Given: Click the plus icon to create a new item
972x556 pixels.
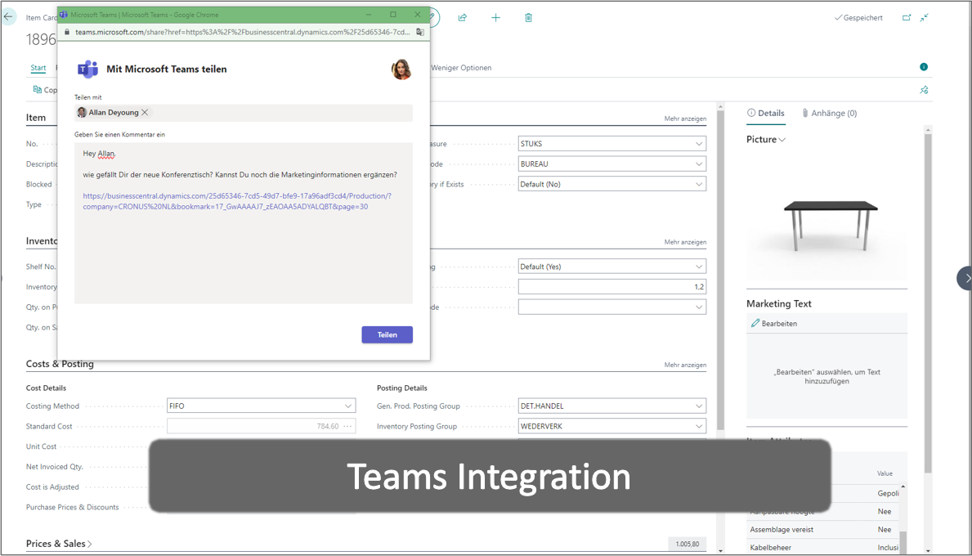Looking at the screenshot, I should click(495, 17).
